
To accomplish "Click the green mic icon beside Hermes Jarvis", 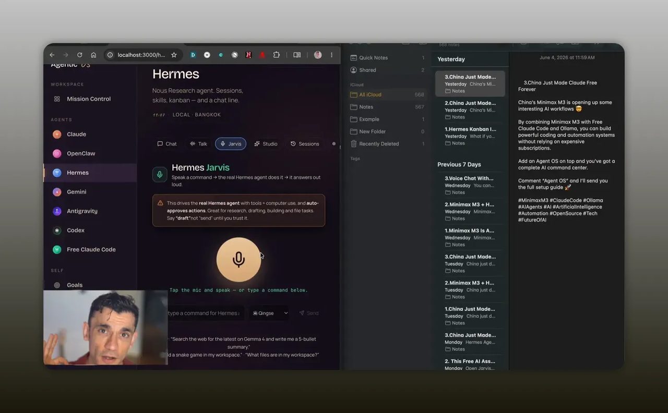I will (x=160, y=174).
